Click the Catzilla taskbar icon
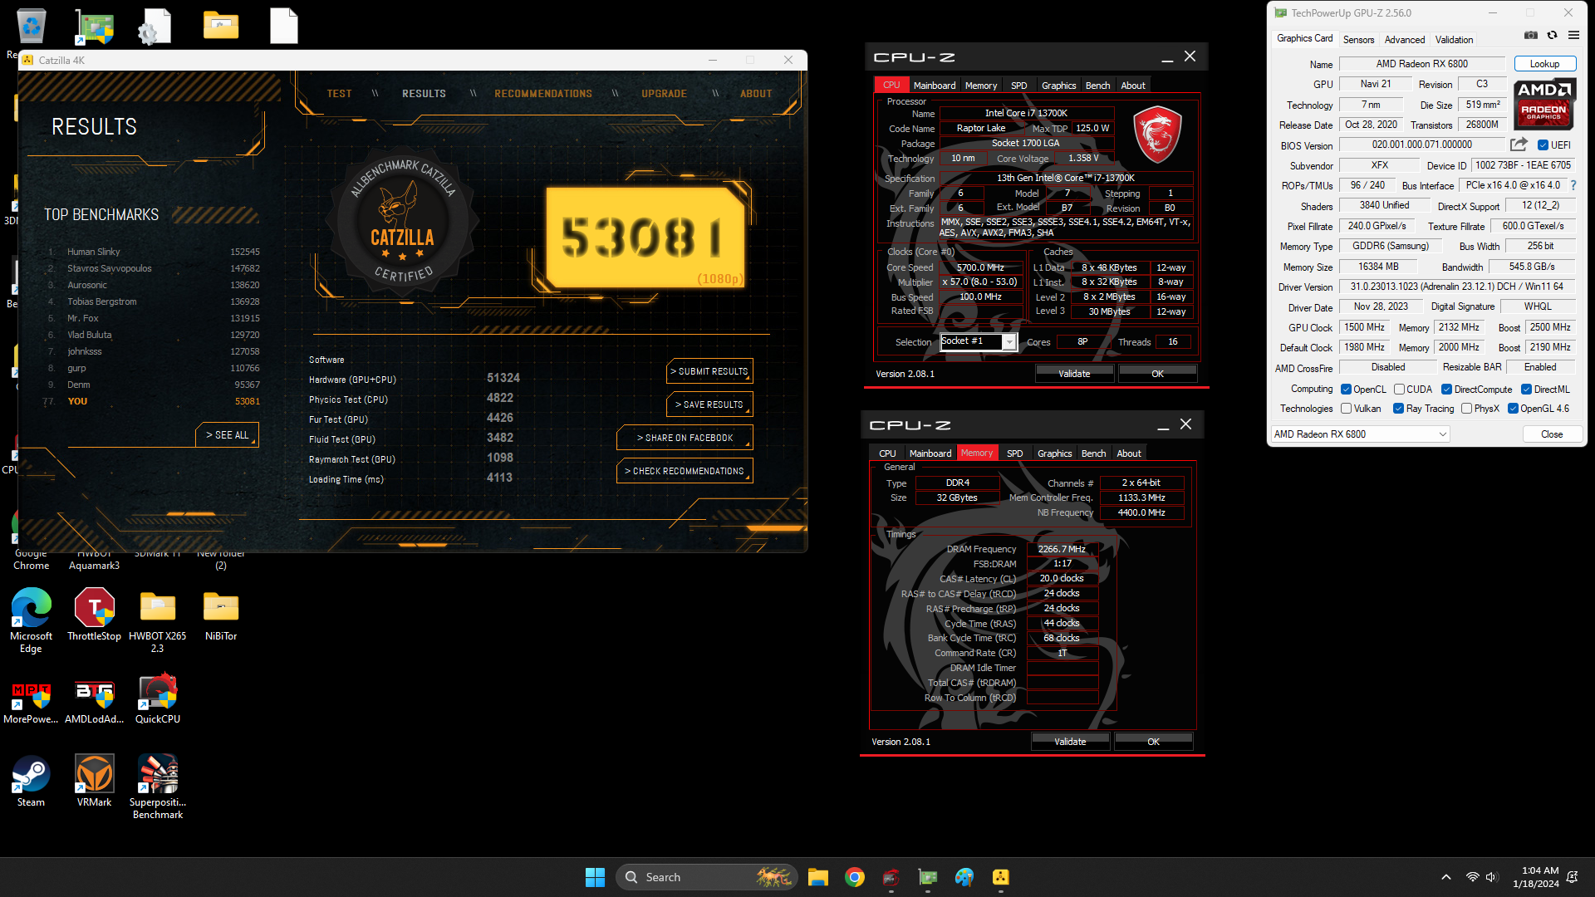This screenshot has height=897, width=1595. tap(1000, 877)
